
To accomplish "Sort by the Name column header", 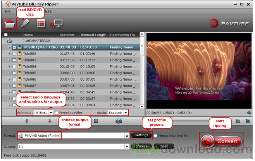I will pos(28,35).
